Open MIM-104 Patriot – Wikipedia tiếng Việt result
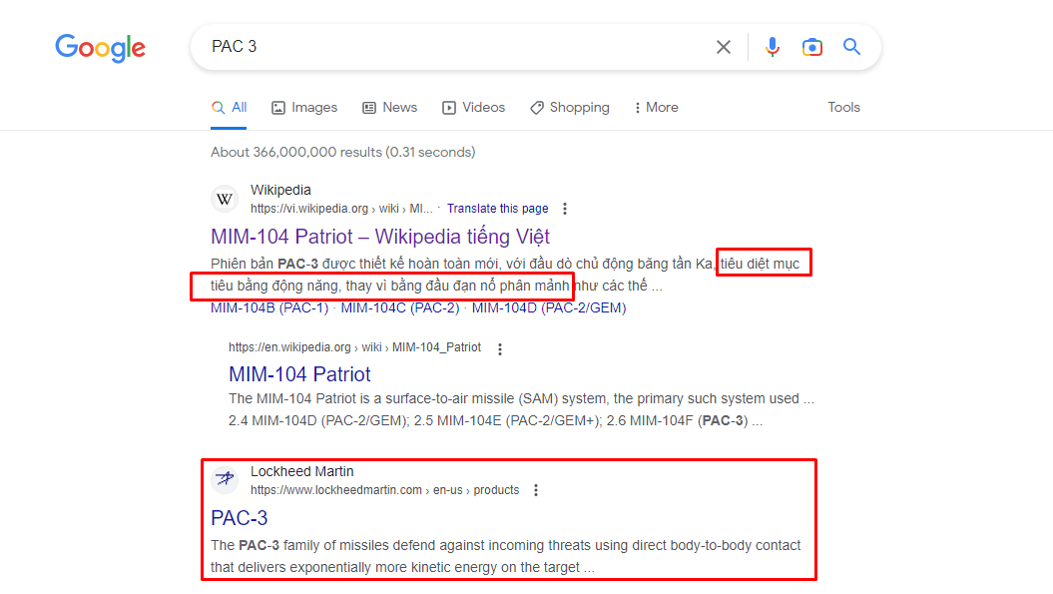 (380, 237)
